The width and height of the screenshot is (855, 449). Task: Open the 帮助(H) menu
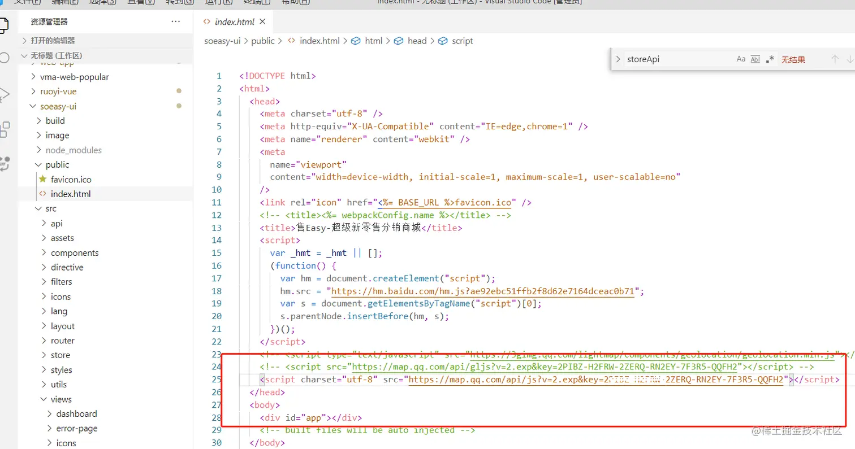[296, 2]
